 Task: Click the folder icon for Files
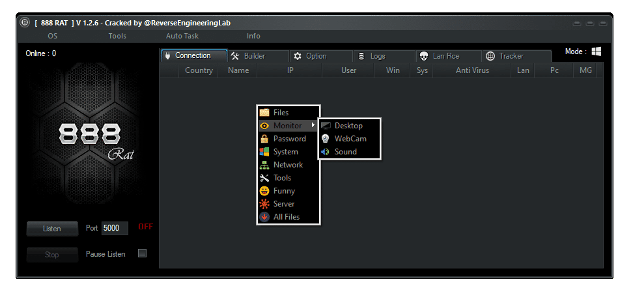[264, 112]
